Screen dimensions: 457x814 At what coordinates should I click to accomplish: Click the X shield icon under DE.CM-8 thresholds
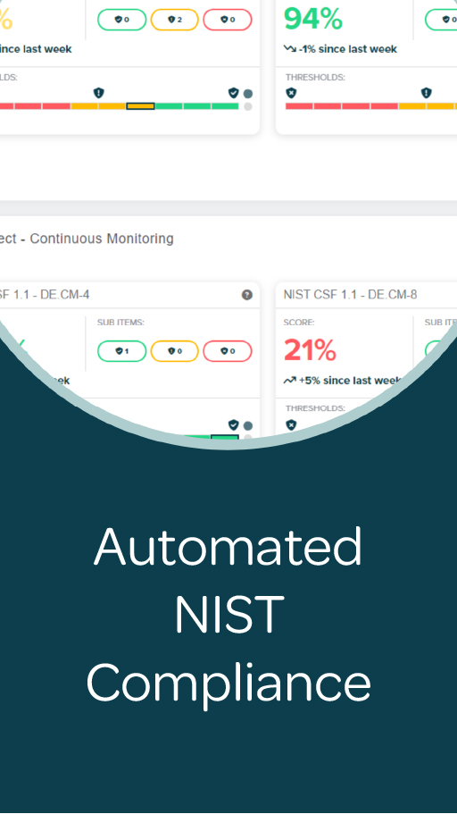[291, 424]
